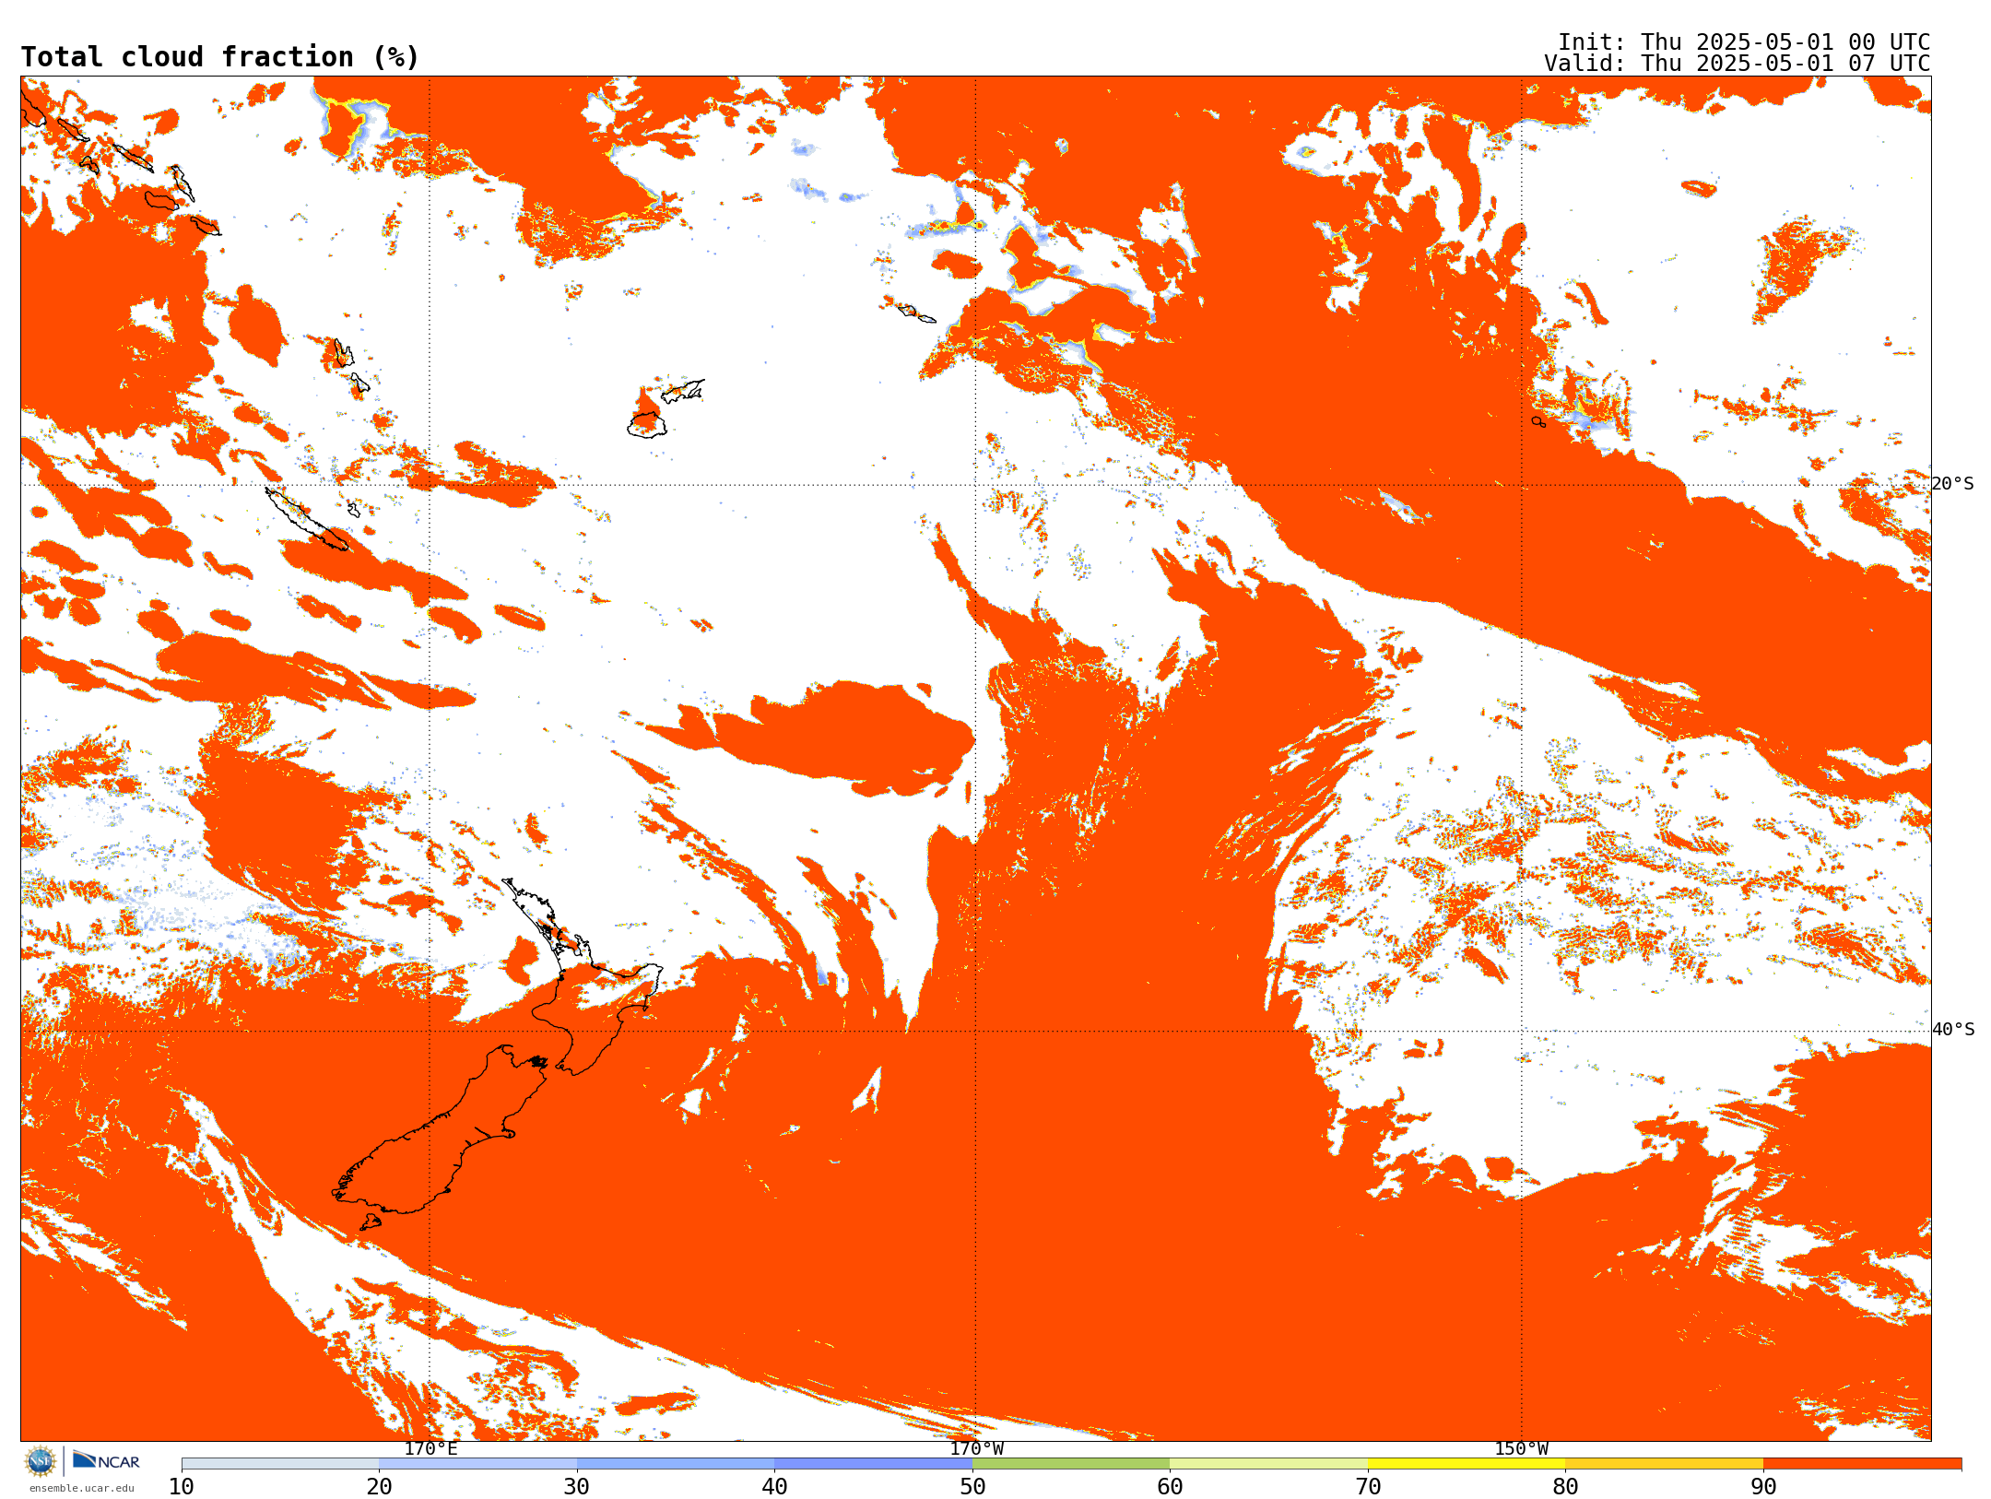Image resolution: width=1991 pixels, height=1499 pixels.
Task: Click the New Caledonia island outline
Action: [306, 519]
